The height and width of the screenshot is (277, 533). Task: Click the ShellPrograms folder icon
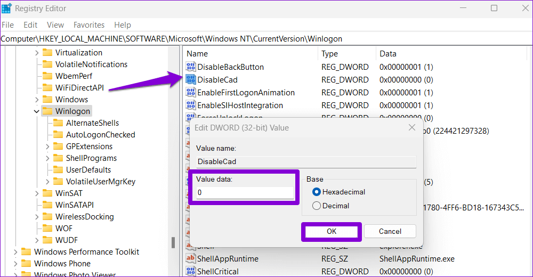pos(58,158)
